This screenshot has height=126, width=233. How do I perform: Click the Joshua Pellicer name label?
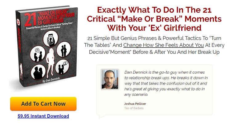[135, 104]
